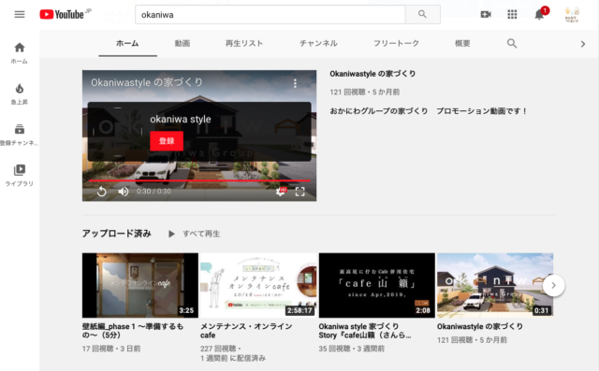The width and height of the screenshot is (599, 371).
Task: Open the notifications bell
Action: (539, 15)
